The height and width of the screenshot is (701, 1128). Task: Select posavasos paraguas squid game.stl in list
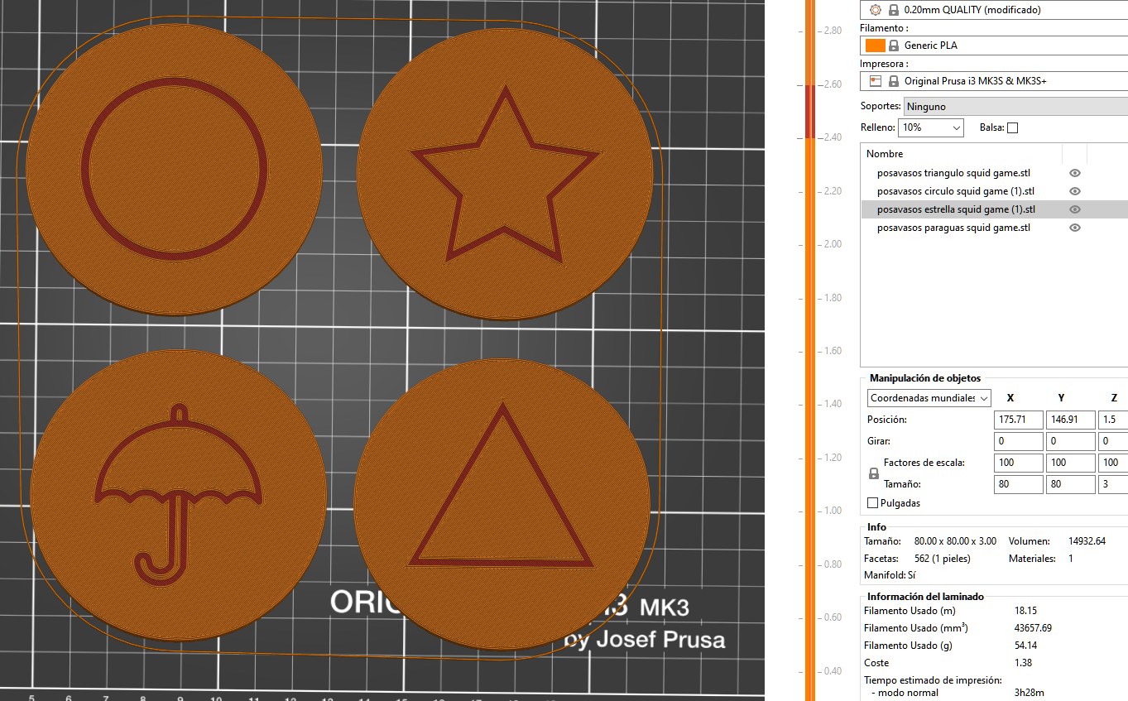[x=953, y=228]
